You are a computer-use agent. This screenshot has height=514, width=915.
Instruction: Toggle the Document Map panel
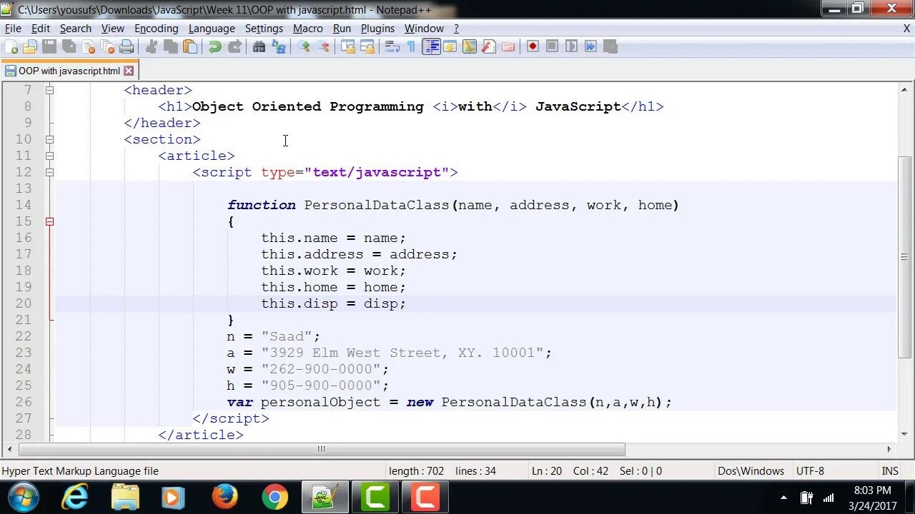pos(470,47)
